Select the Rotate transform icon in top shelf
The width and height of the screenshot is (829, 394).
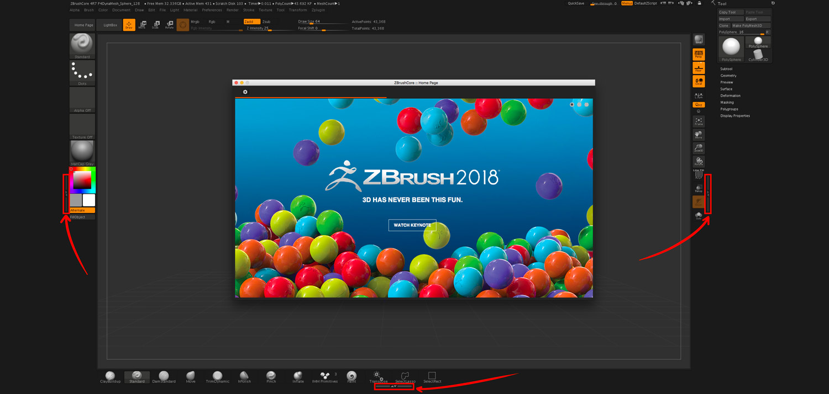(x=169, y=25)
